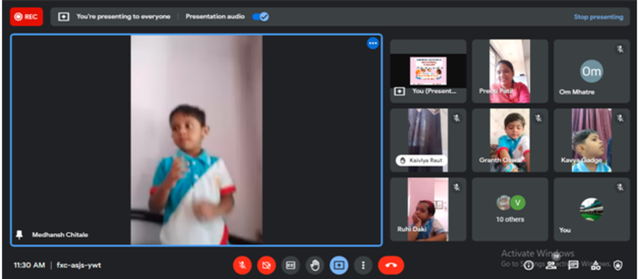Turn on closed captions
Screen dimensions: 639x279
pos(290,265)
